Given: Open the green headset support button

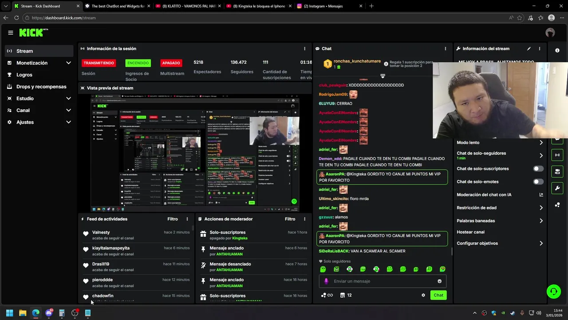Looking at the screenshot, I should (x=553, y=292).
